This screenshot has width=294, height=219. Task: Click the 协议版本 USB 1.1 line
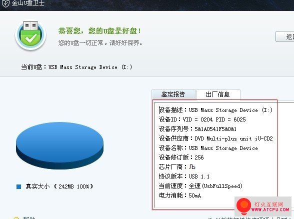point(184,176)
